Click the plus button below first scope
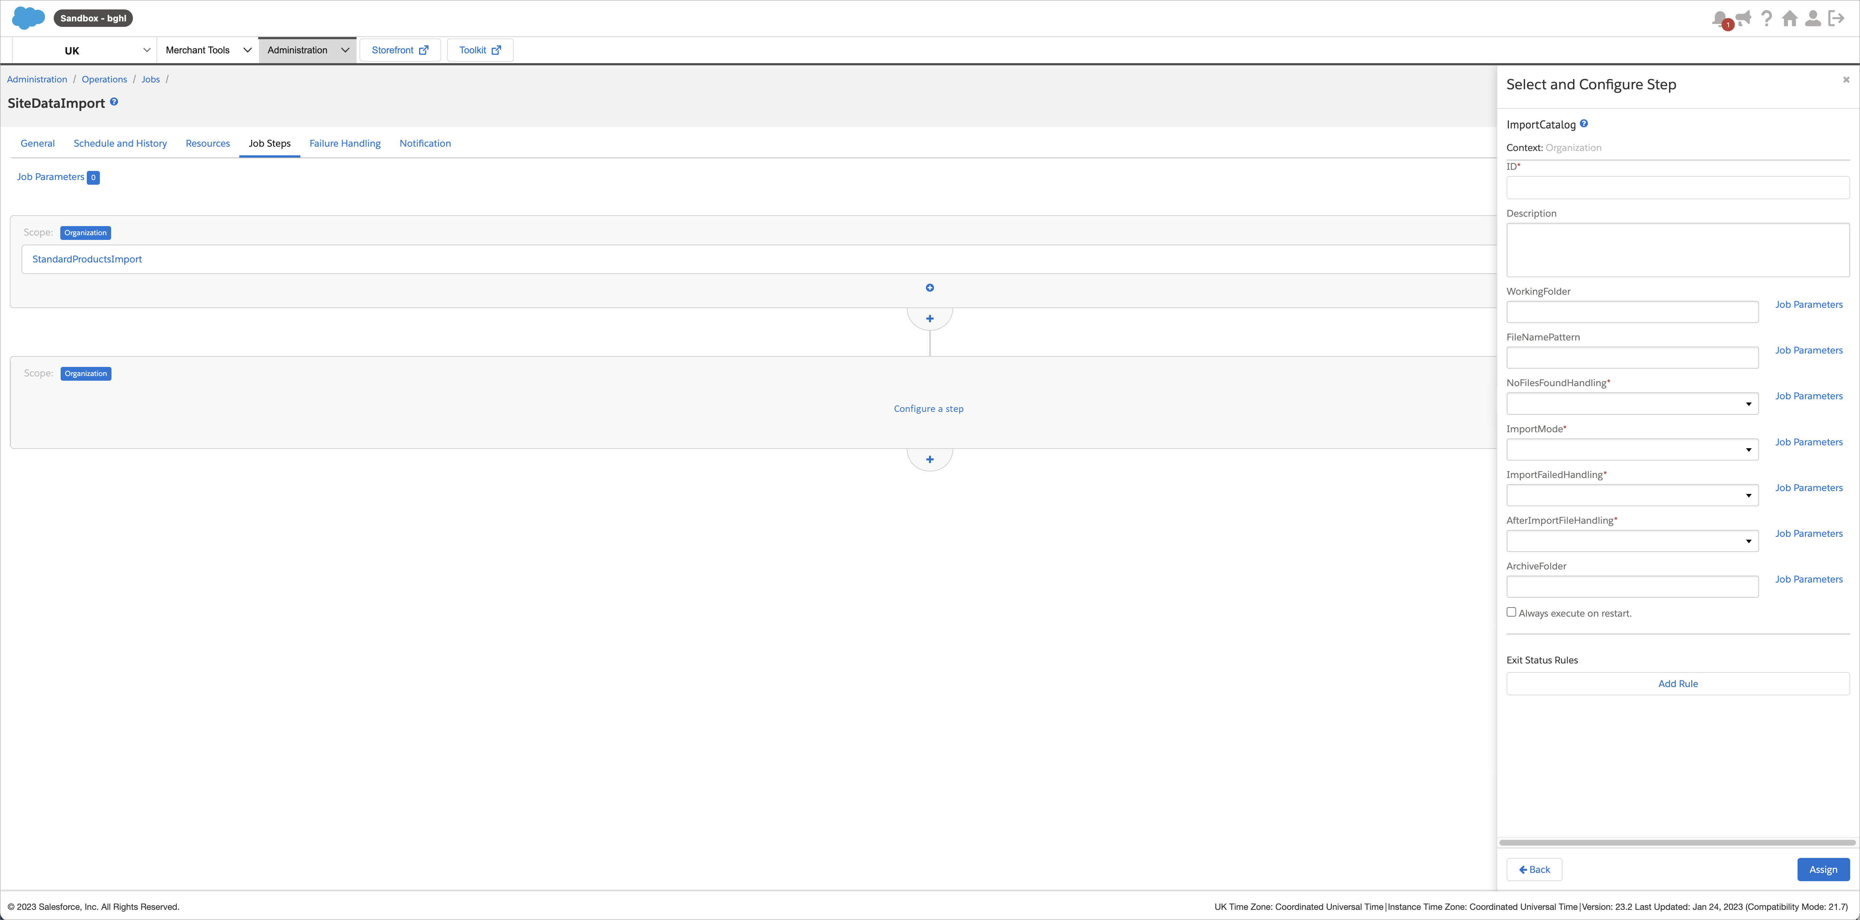 (x=930, y=319)
